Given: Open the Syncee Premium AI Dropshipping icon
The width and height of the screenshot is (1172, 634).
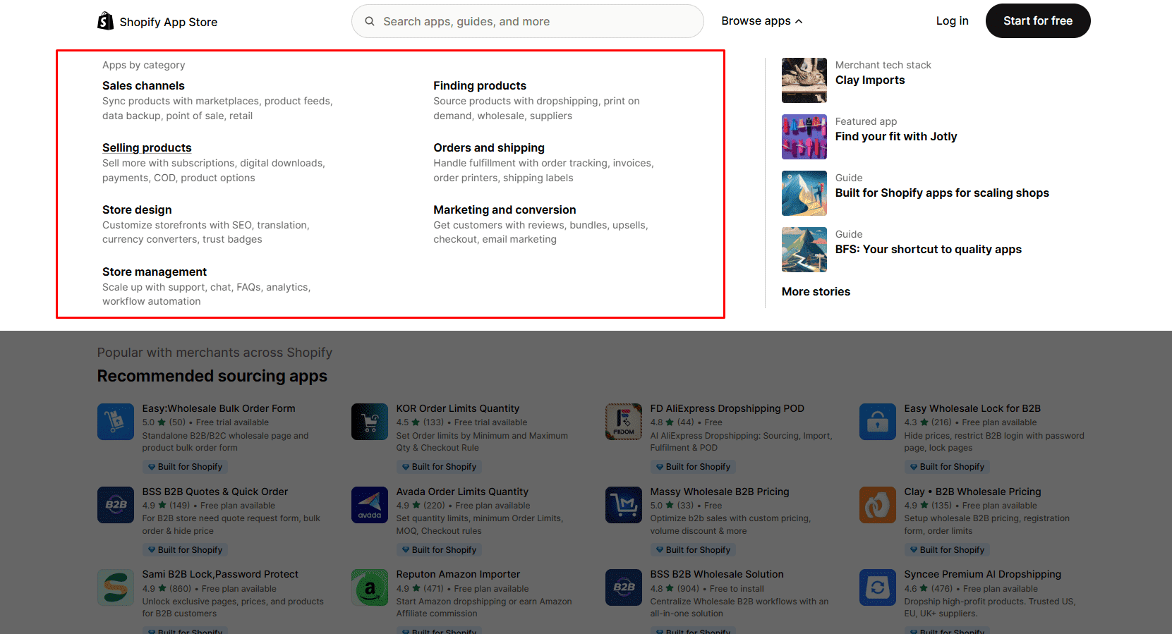Looking at the screenshot, I should click(x=878, y=587).
